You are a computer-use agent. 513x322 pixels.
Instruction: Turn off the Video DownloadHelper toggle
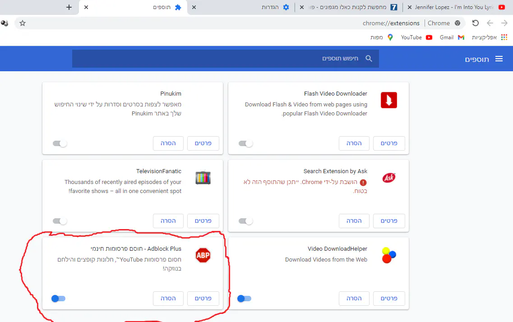(x=245, y=299)
